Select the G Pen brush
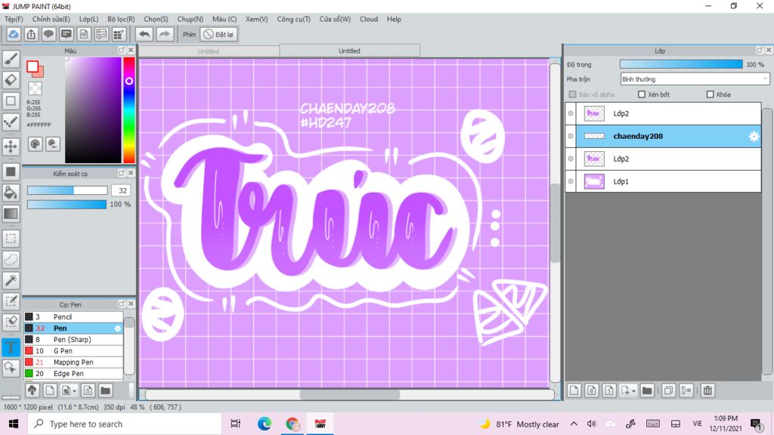Screen dimensions: 774x435 pyautogui.click(x=73, y=350)
